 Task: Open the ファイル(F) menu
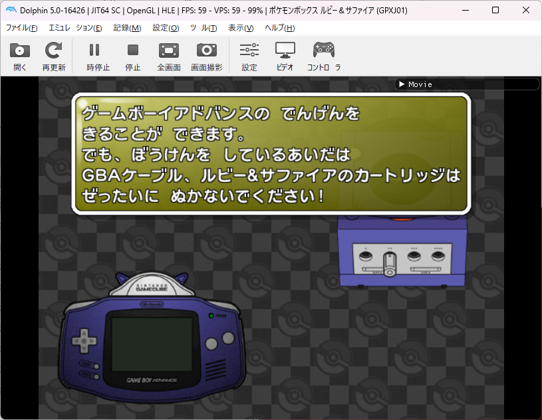coord(21,28)
